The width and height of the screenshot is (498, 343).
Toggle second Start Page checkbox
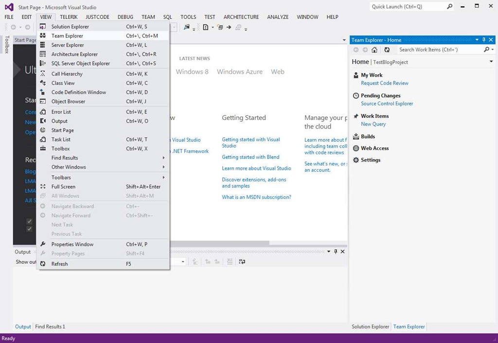pos(29,229)
